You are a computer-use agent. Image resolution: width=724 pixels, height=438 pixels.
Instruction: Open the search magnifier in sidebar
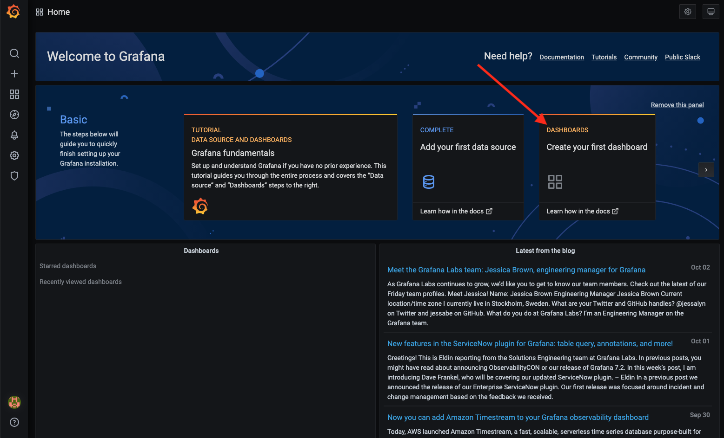coord(14,53)
